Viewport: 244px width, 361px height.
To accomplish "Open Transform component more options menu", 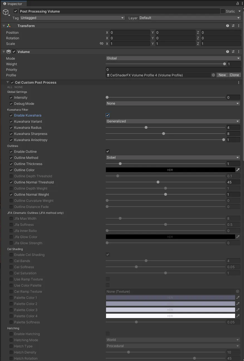I will coord(239,26).
